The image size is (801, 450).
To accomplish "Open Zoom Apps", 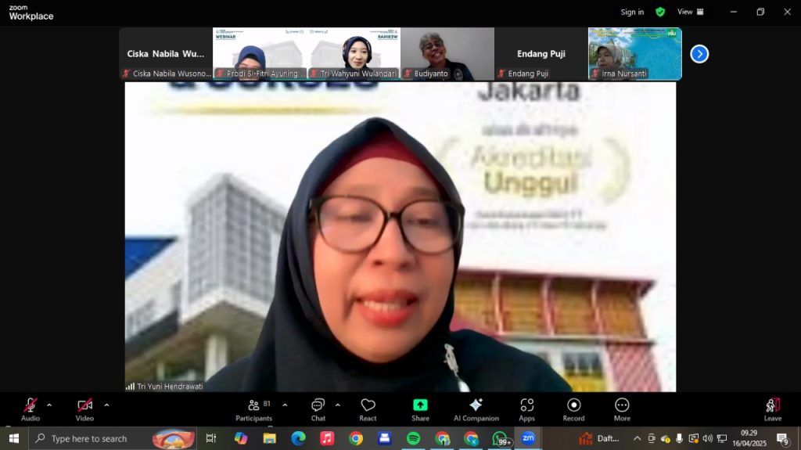I will coord(526,409).
